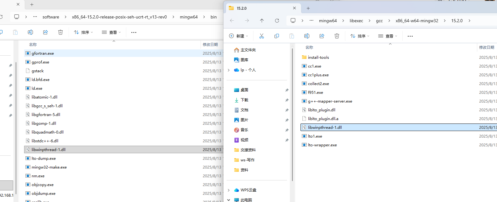This screenshot has width=497, height=202.
Task: Open the 主文件夹 home item in the sidebar
Action: click(245, 50)
